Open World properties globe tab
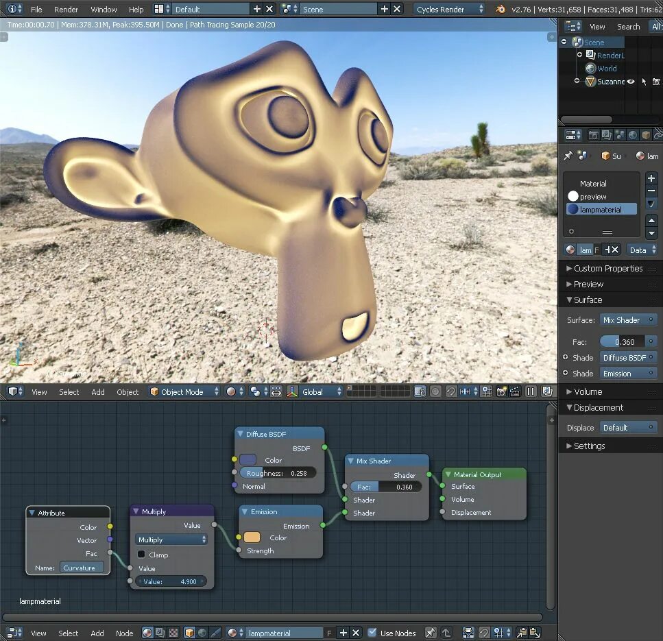 633,135
